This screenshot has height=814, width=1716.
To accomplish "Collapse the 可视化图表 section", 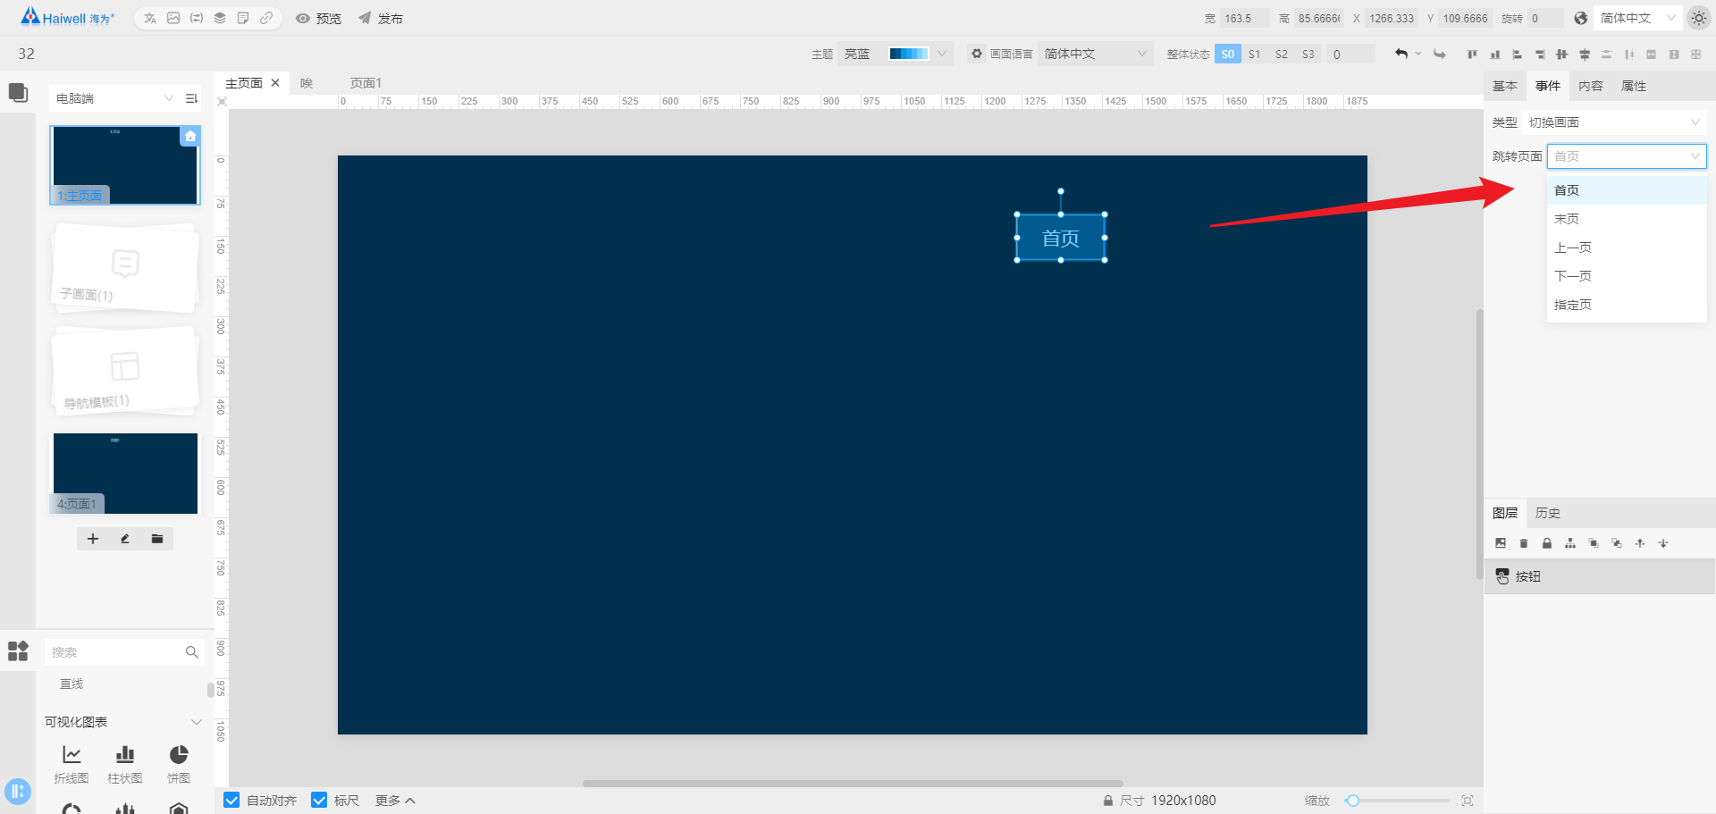I will [x=197, y=722].
